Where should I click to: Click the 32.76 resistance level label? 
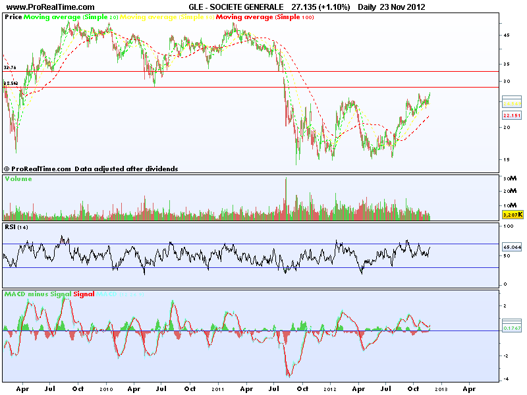tap(10, 68)
